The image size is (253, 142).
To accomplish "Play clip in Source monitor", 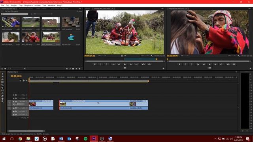I will 125,64.
